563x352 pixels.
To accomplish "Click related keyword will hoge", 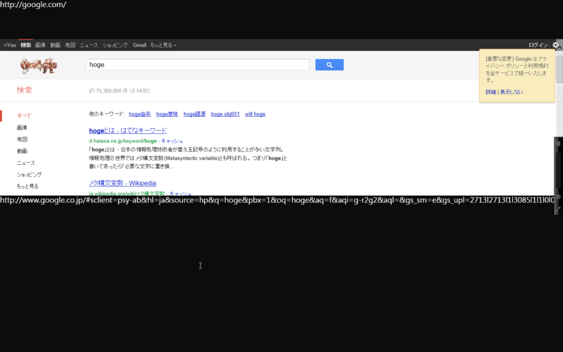I will pyautogui.click(x=255, y=114).
